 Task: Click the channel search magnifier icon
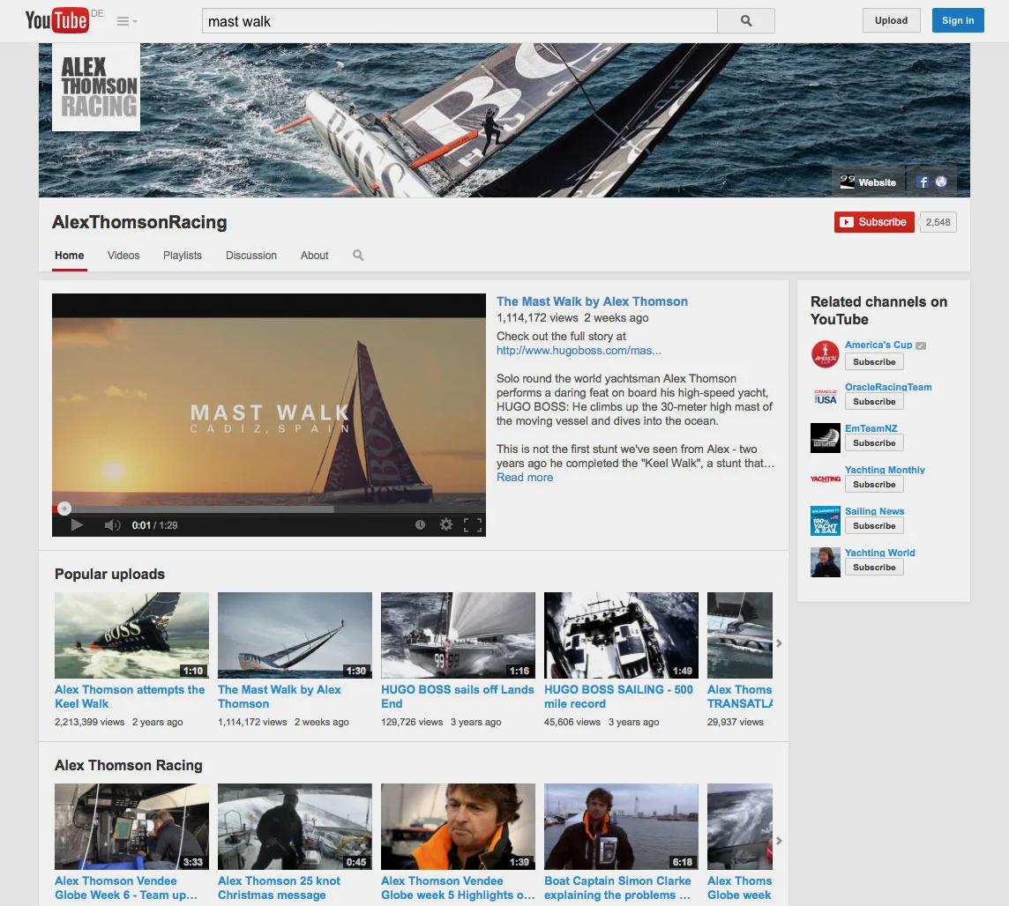click(x=358, y=256)
